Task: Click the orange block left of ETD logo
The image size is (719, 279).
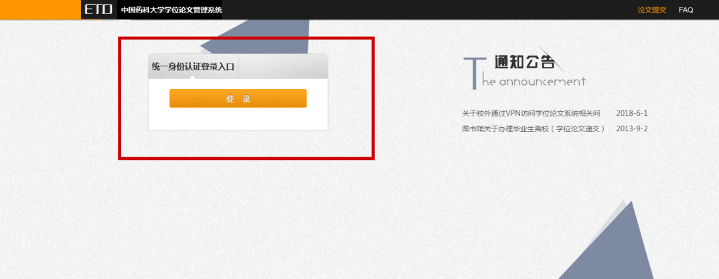Action: click(x=40, y=9)
